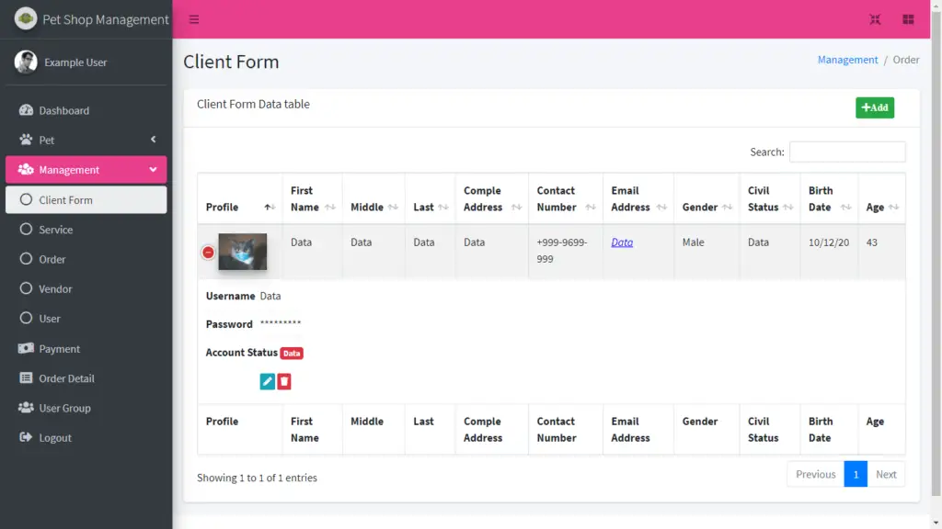Click the grid layout icon in the top bar
The height and width of the screenshot is (529, 942).
click(x=910, y=18)
